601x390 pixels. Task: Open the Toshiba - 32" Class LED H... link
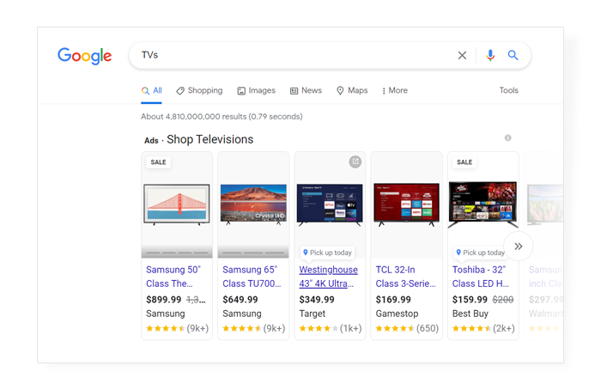tap(481, 277)
